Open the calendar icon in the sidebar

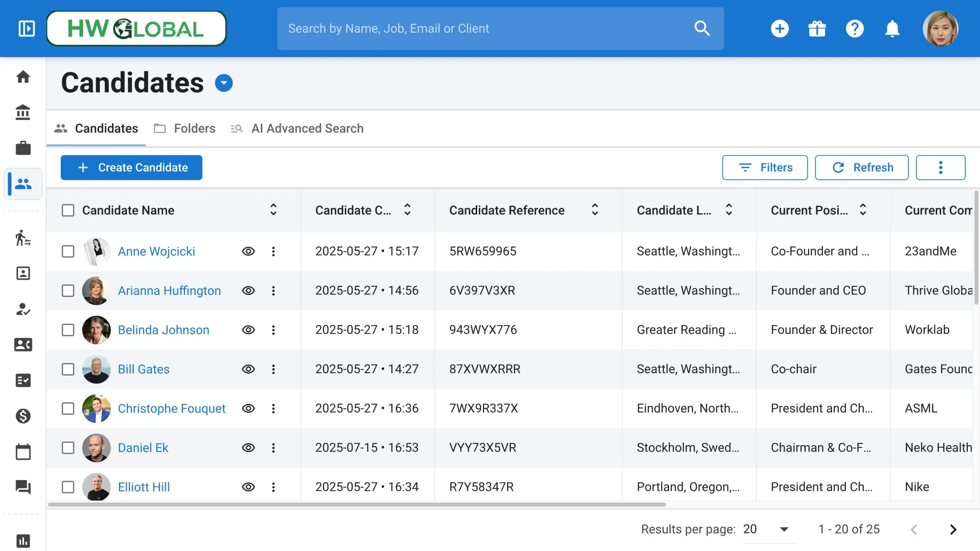coord(23,451)
